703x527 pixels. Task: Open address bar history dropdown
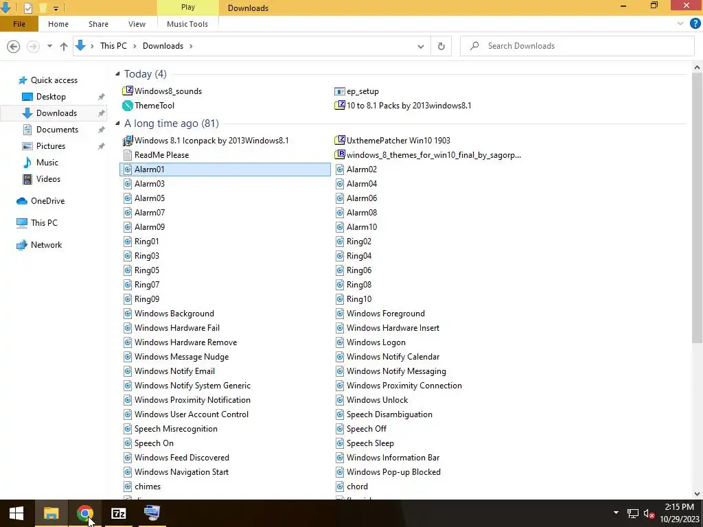[421, 46]
